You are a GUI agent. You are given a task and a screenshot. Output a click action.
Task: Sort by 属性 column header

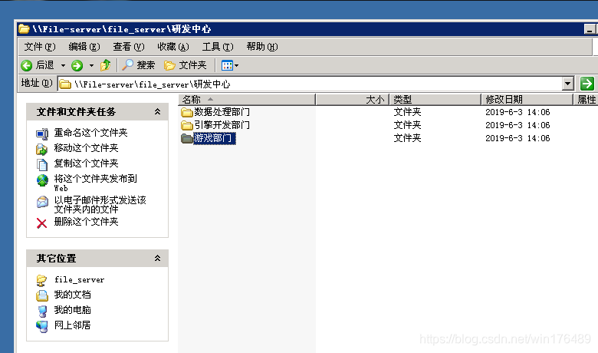tap(586, 100)
